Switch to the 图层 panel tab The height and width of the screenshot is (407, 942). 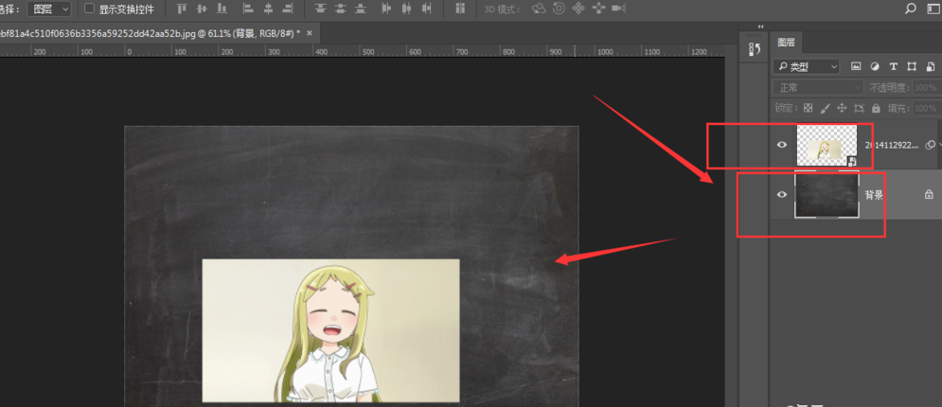click(786, 43)
